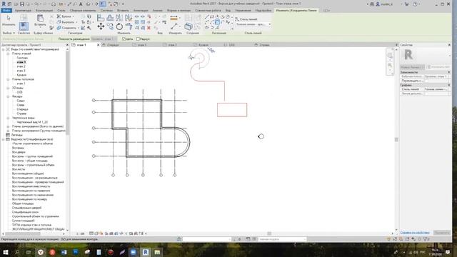Screen dimensions: 457x257
Task: Close the Project Browser panel
Action: (x=67, y=45)
